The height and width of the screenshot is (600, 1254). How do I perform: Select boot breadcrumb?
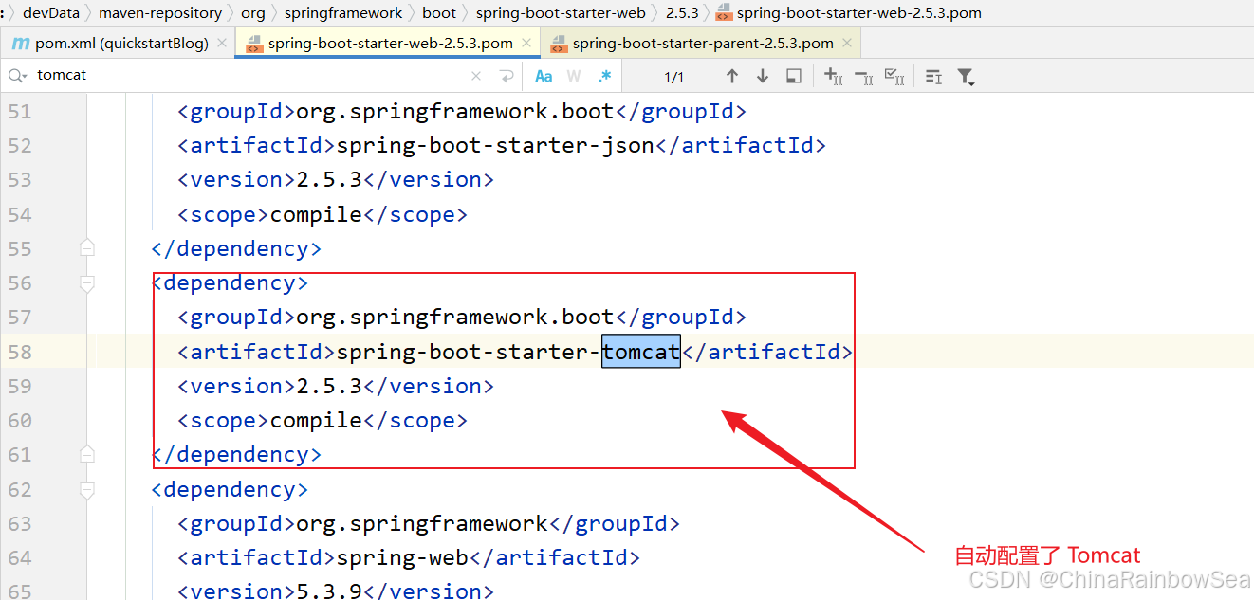[439, 13]
